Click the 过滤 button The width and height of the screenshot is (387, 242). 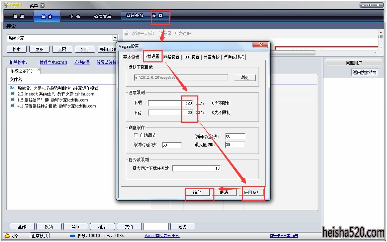pyautogui.click(x=183, y=227)
